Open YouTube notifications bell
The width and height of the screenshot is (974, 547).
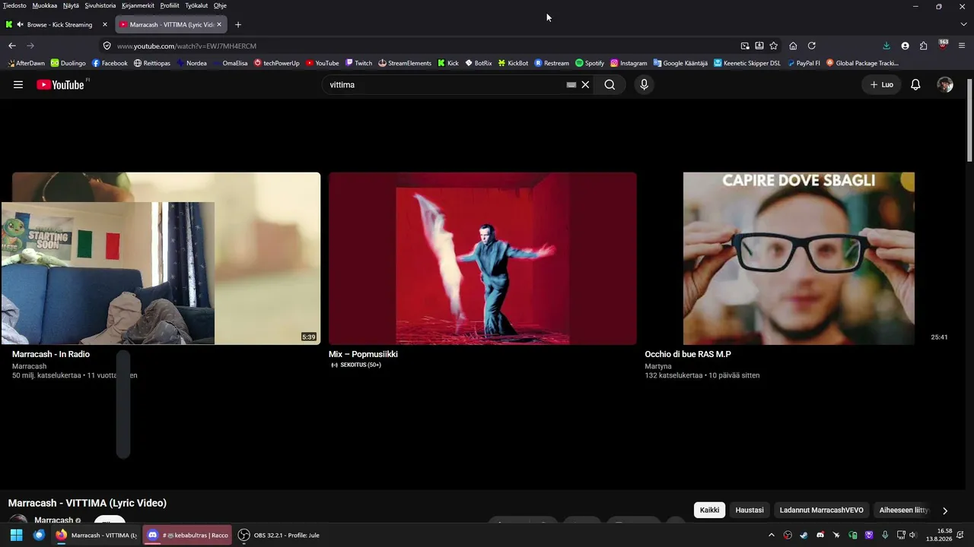[x=915, y=85]
